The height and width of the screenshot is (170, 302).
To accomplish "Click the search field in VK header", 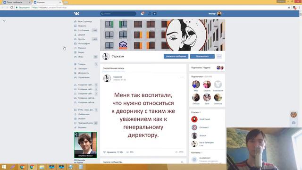I will tap(118, 14).
